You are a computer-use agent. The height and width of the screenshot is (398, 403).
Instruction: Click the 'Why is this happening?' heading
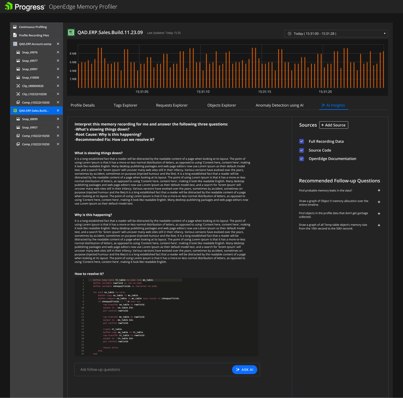point(93,215)
